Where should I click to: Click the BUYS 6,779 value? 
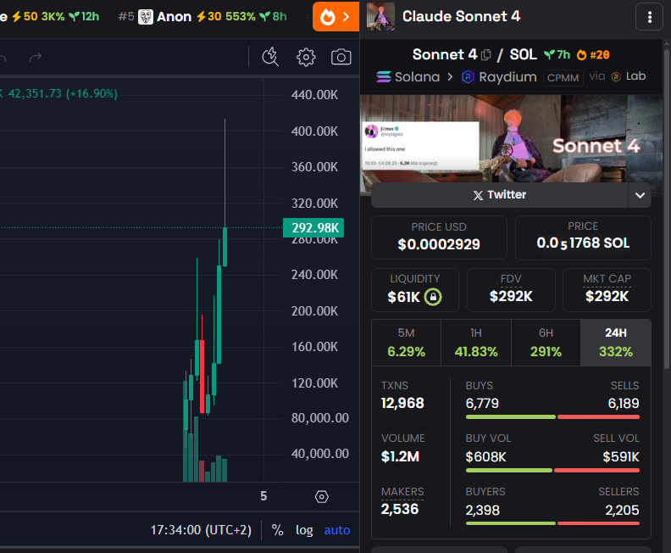[x=482, y=403]
